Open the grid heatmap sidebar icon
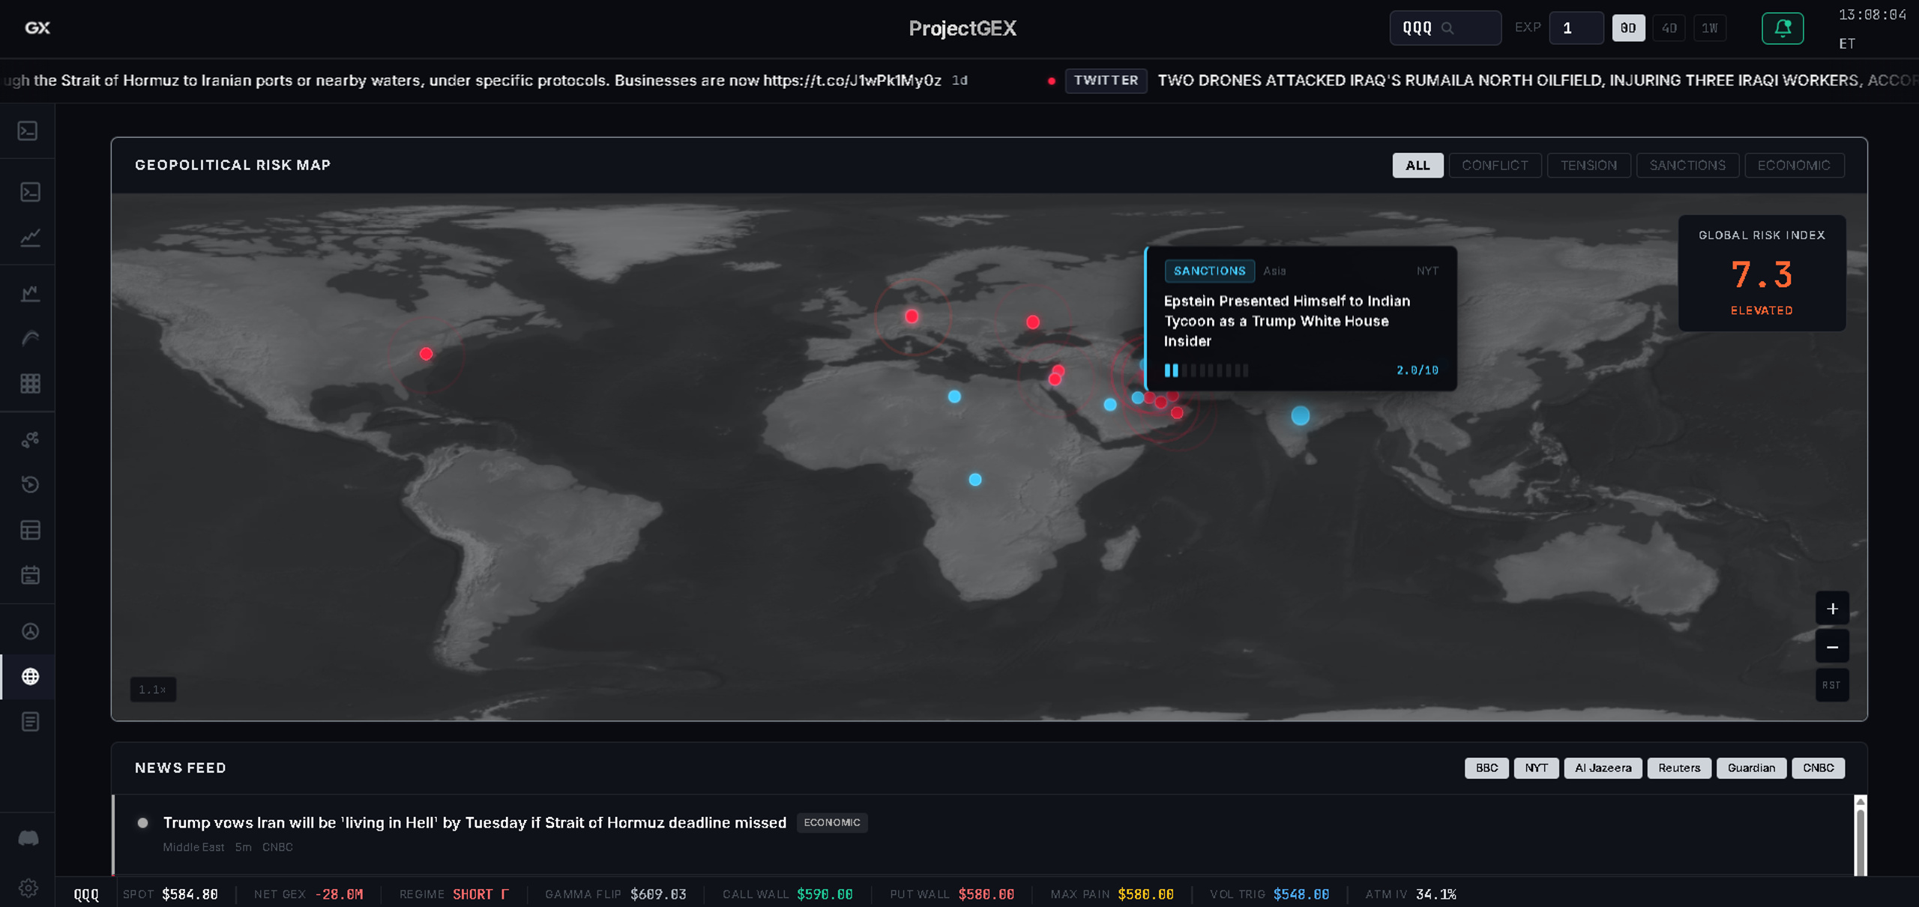This screenshot has width=1919, height=907. pos(30,384)
